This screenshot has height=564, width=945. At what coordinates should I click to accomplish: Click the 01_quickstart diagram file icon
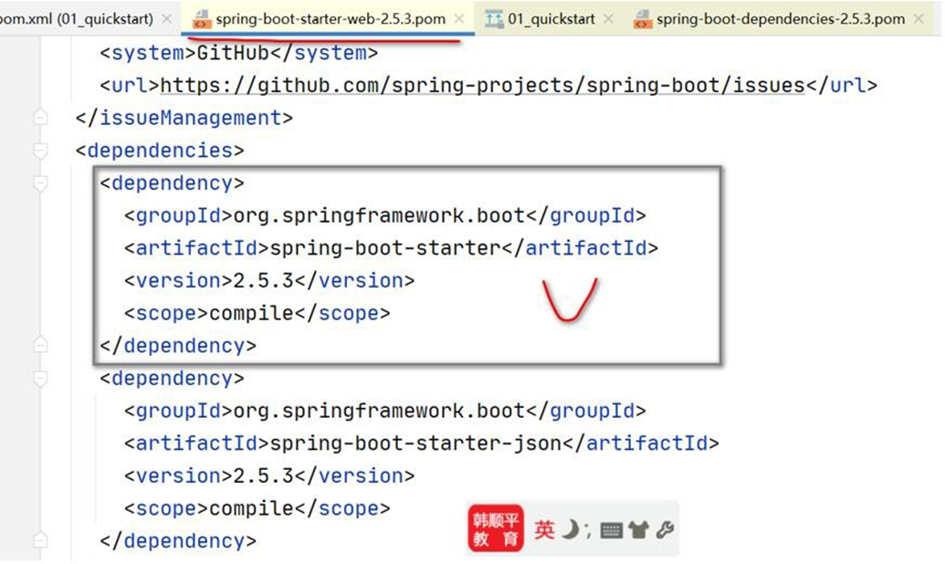[494, 18]
